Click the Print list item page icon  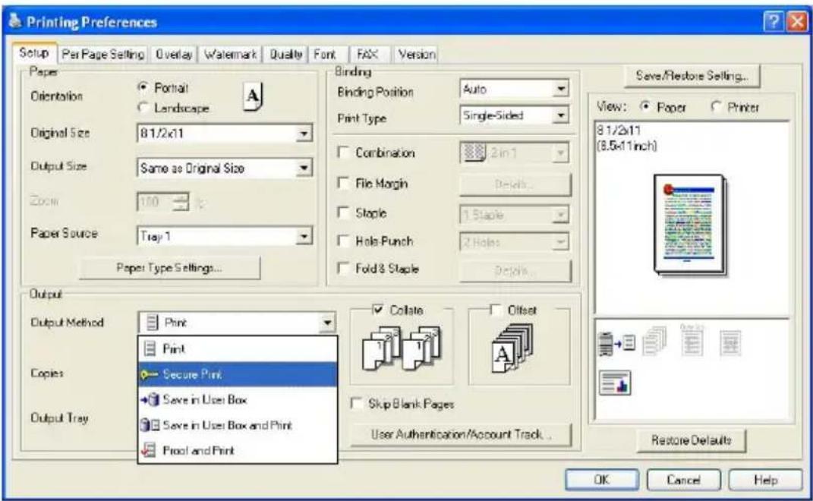pyautogui.click(x=150, y=348)
